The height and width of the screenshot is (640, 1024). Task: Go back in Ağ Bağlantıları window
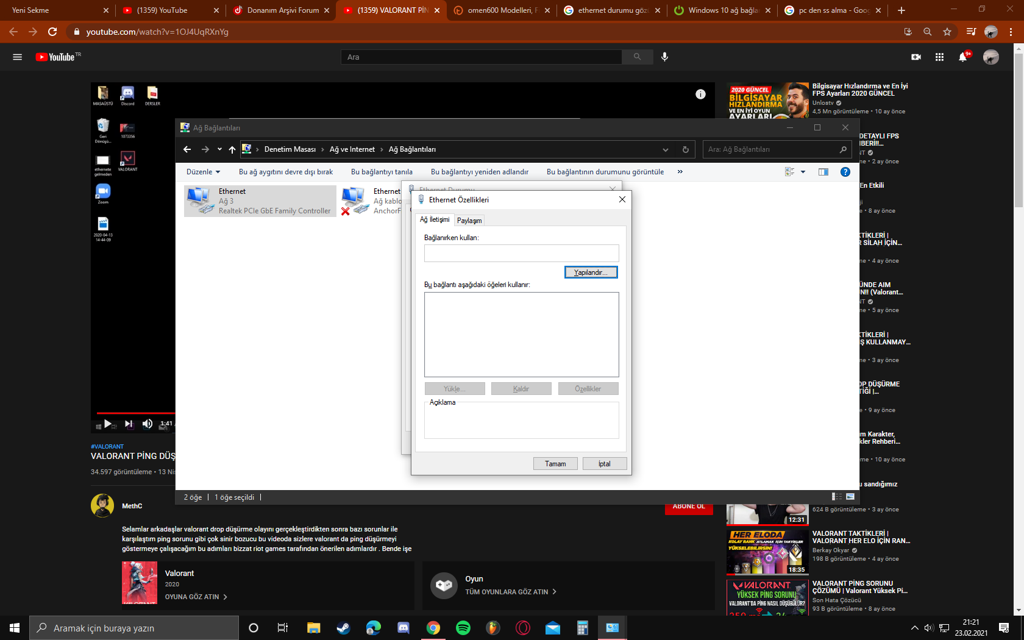[x=187, y=149]
